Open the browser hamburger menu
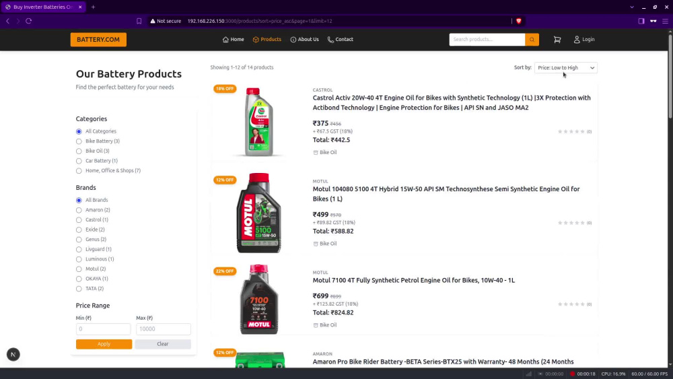The image size is (673, 379). (666, 21)
